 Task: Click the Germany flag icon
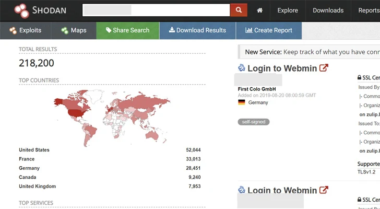(x=241, y=102)
